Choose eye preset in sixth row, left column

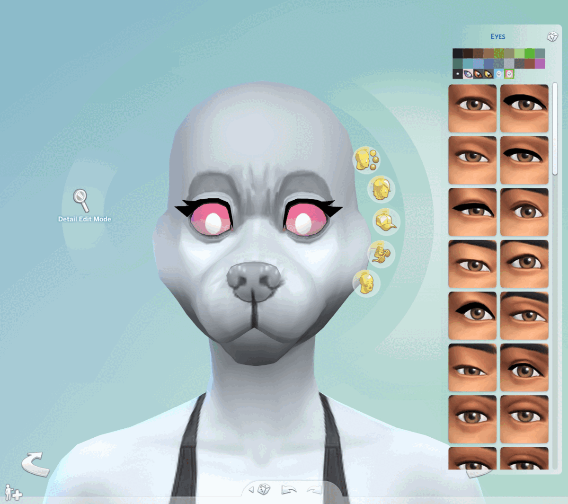472,368
